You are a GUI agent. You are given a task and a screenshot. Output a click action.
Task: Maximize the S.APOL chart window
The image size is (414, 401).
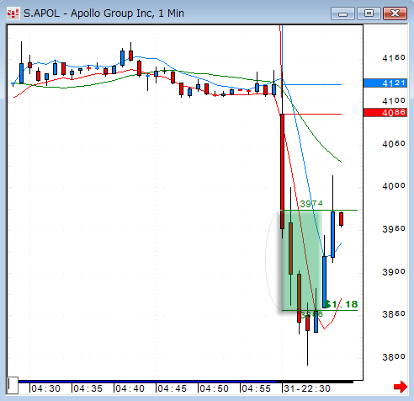click(369, 13)
